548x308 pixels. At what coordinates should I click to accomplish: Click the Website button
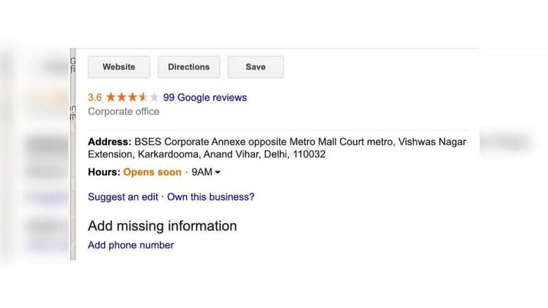tap(119, 67)
